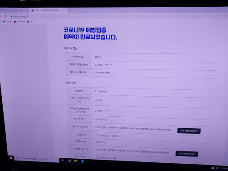Viewport: 228px width, 171px height.
Task: Open the Windows Start menu
Action: pyautogui.click(x=11, y=158)
